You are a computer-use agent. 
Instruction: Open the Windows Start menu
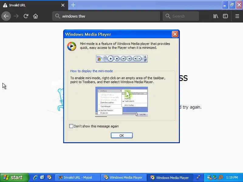click(x=14, y=177)
